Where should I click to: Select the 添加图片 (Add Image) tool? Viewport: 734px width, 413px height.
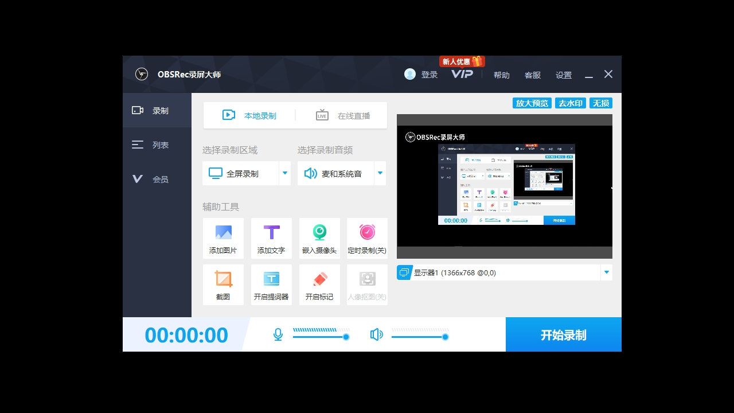[223, 237]
